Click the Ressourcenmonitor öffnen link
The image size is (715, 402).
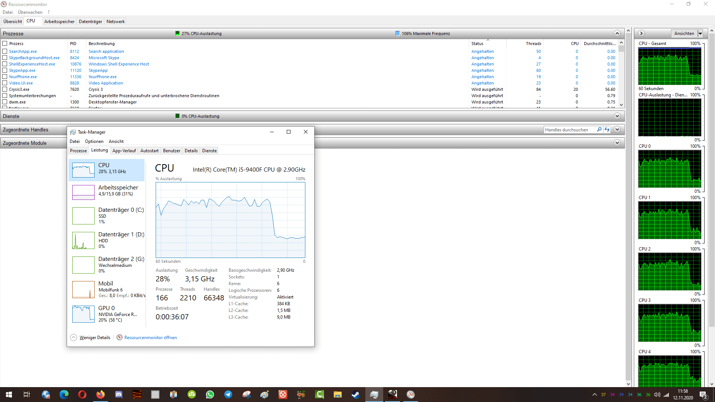[150, 338]
